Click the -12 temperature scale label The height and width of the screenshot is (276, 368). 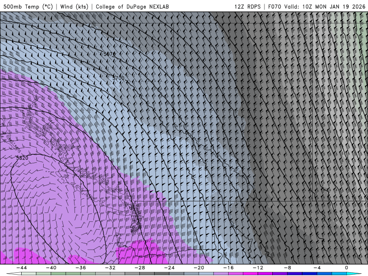click(258, 268)
